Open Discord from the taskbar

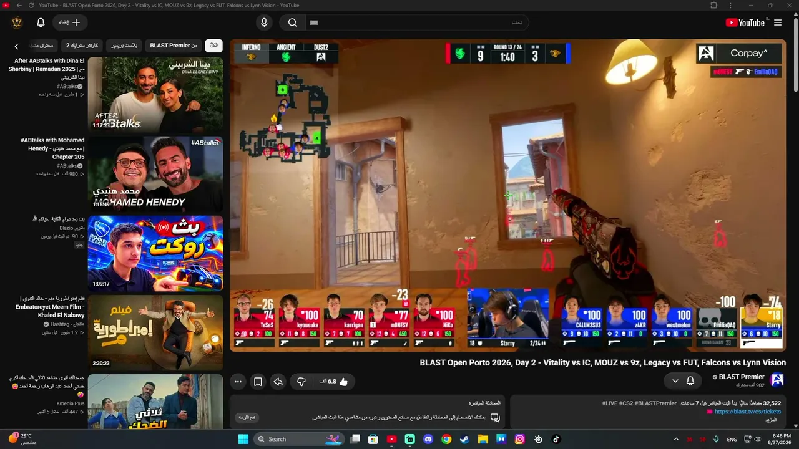point(428,439)
